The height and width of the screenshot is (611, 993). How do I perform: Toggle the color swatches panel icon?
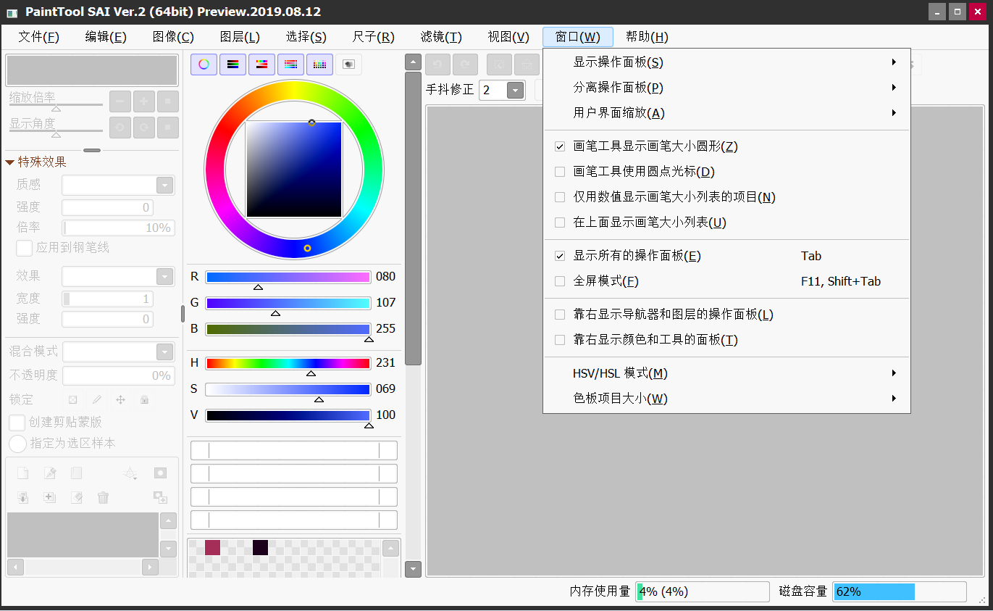319,65
